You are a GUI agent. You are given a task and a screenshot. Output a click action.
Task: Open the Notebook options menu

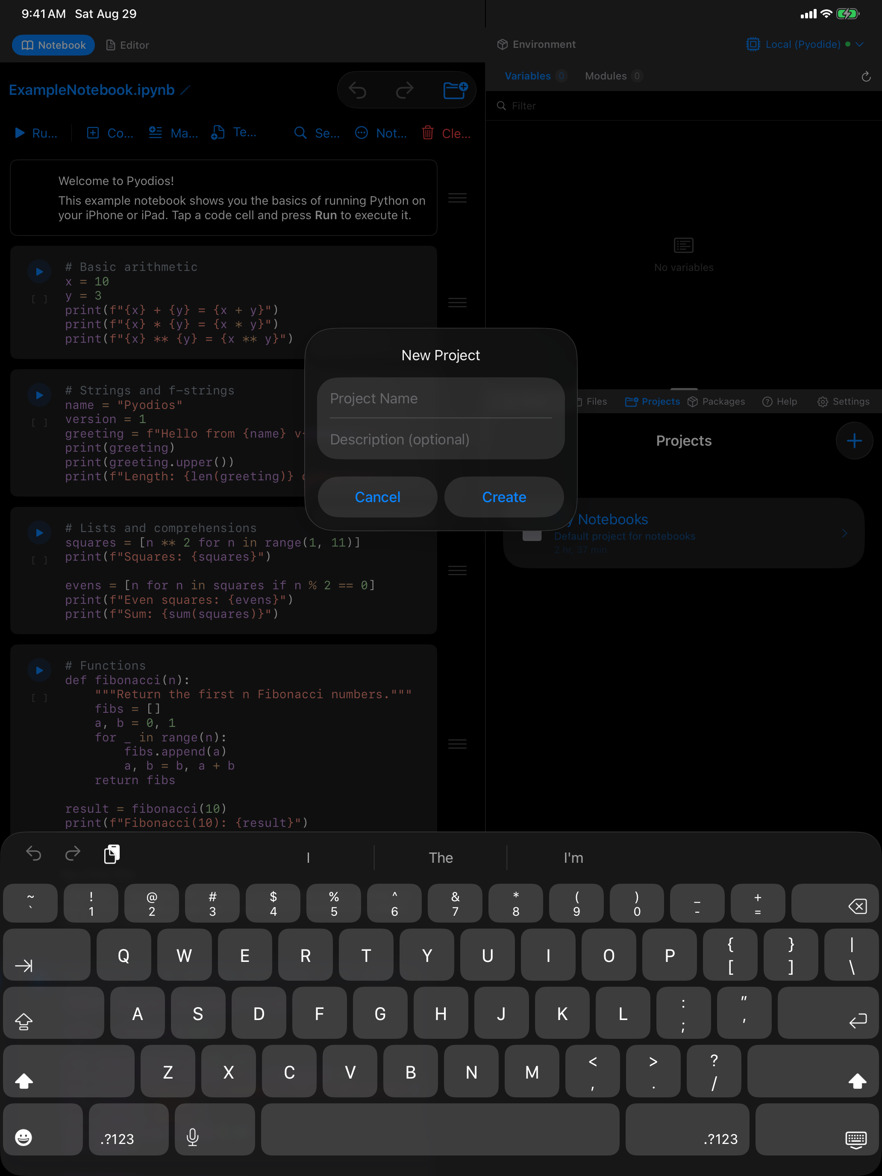(381, 133)
